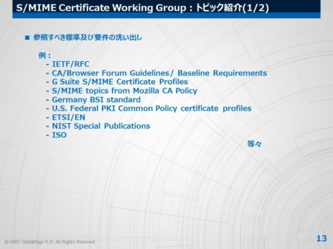Click U.S. Federal PKI Common Policy line
The image size is (333, 249).
coord(152,109)
